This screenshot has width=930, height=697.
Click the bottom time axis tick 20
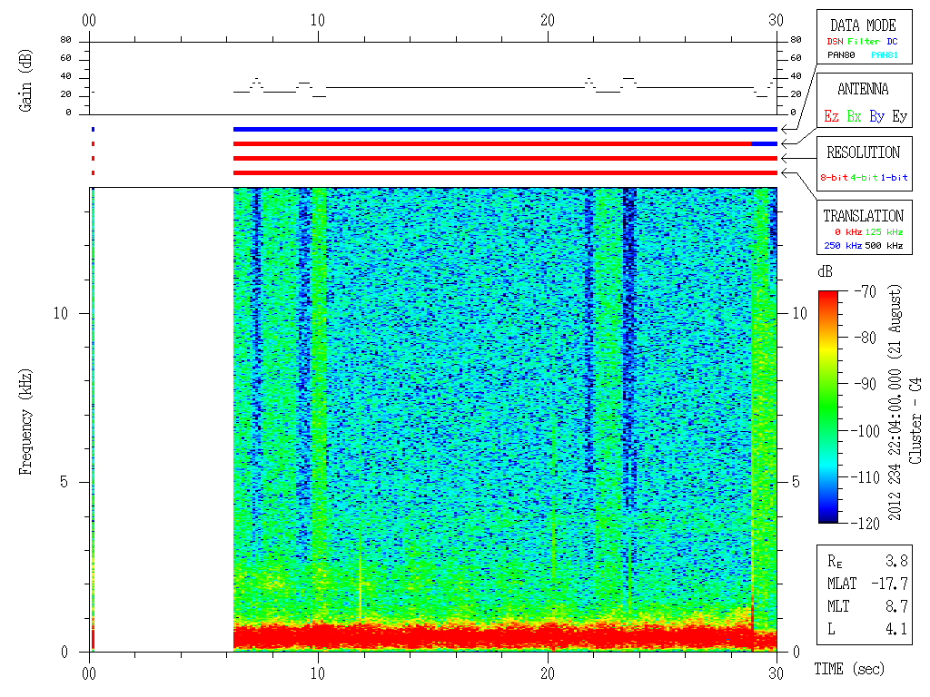click(x=548, y=673)
